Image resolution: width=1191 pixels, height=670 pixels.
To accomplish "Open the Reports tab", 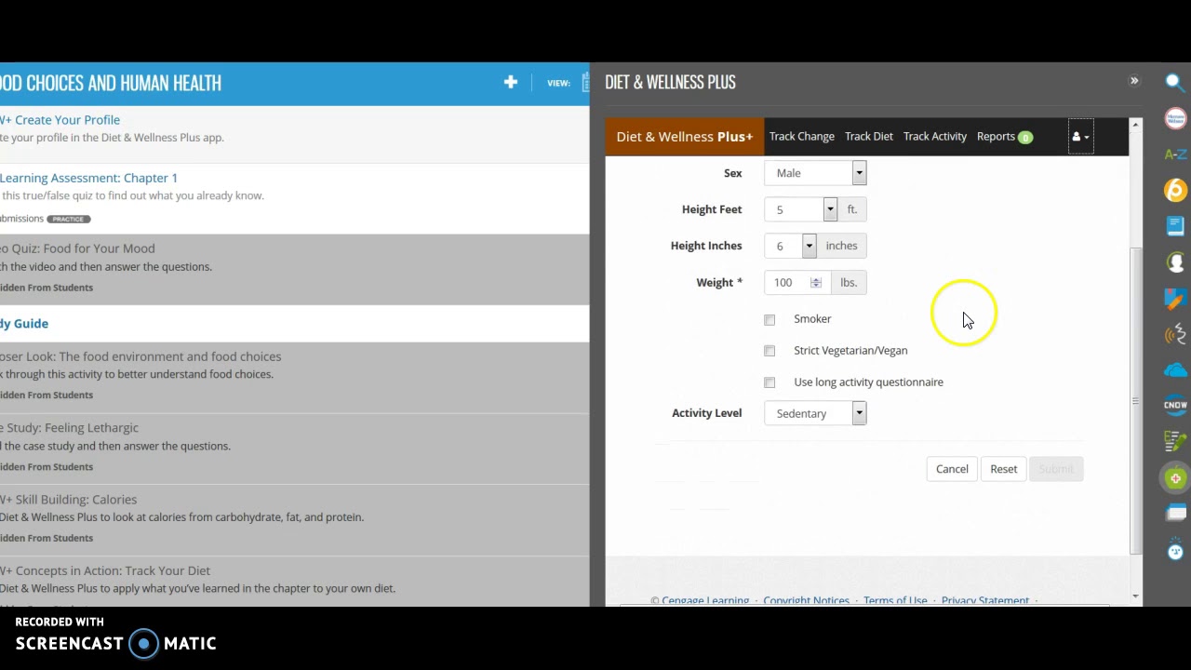I will tap(996, 137).
